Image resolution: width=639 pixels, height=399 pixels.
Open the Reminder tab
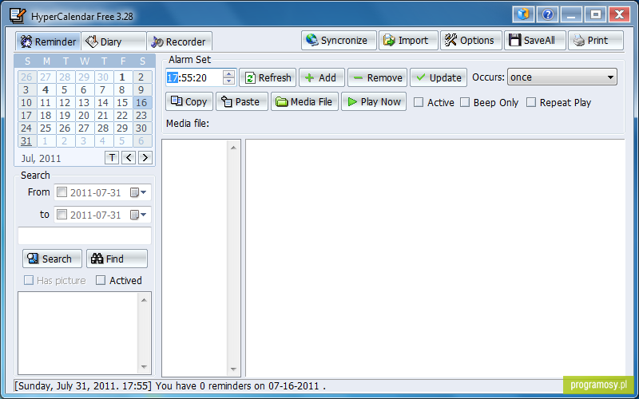49,41
